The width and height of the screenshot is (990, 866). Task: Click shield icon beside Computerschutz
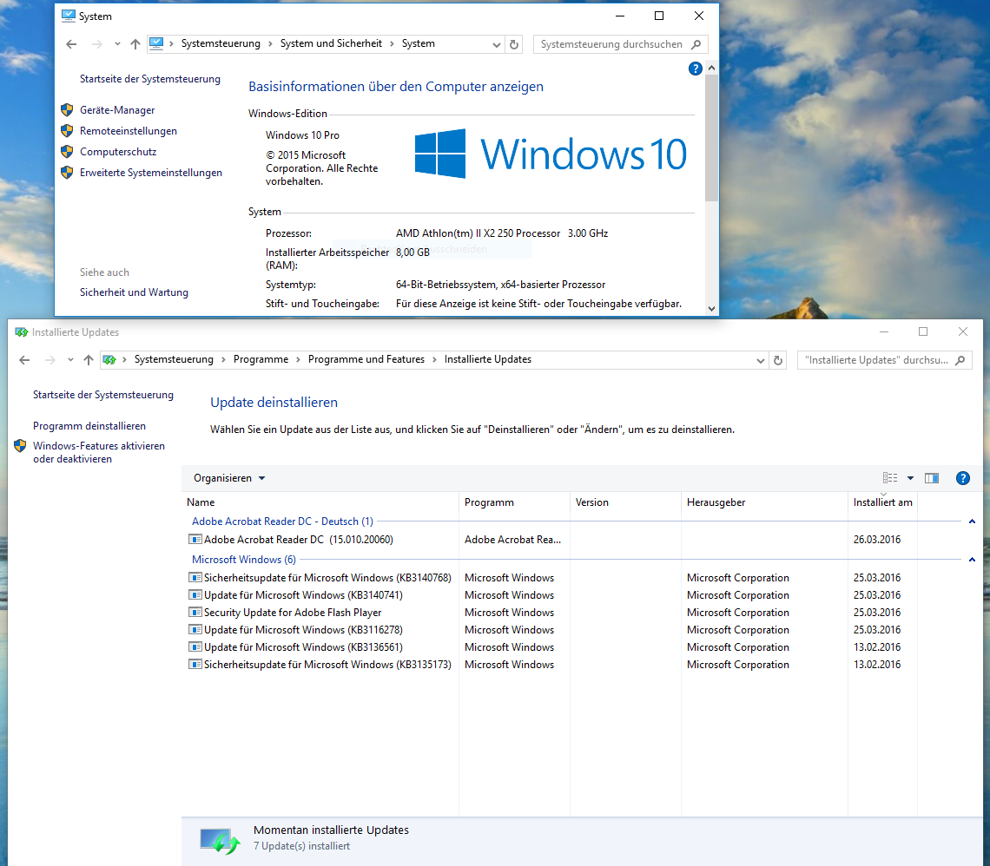pos(67,152)
